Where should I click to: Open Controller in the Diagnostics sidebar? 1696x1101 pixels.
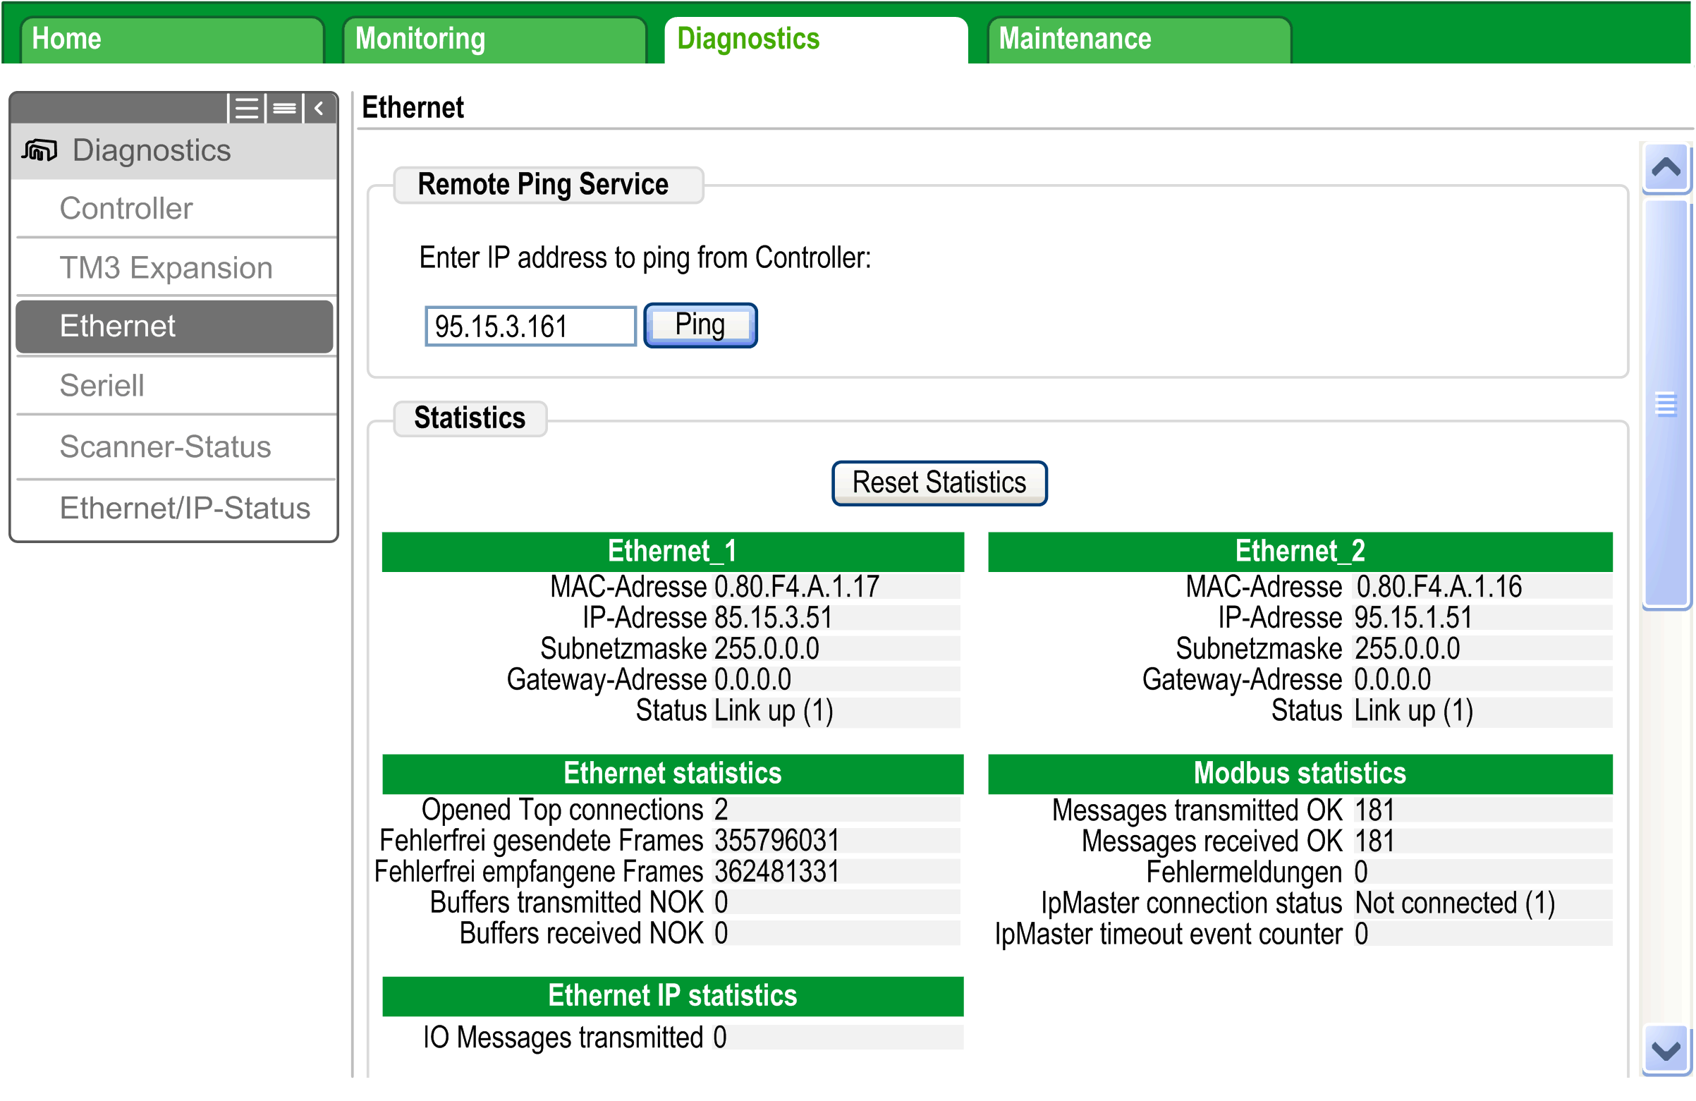pyautogui.click(x=126, y=209)
